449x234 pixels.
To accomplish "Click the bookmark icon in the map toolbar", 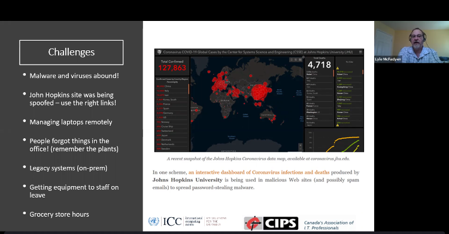I will click(x=292, y=60).
